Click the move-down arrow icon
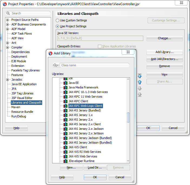 (139, 88)
